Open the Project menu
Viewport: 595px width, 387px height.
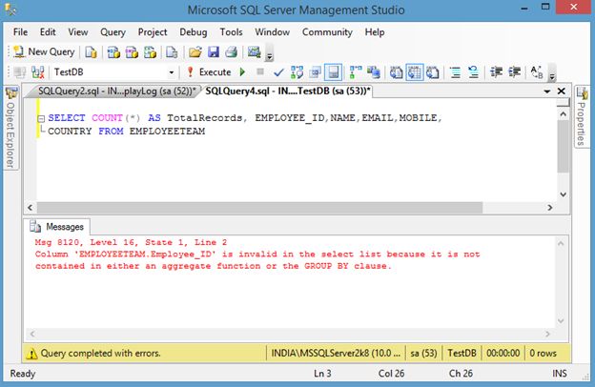pyautogui.click(x=153, y=32)
